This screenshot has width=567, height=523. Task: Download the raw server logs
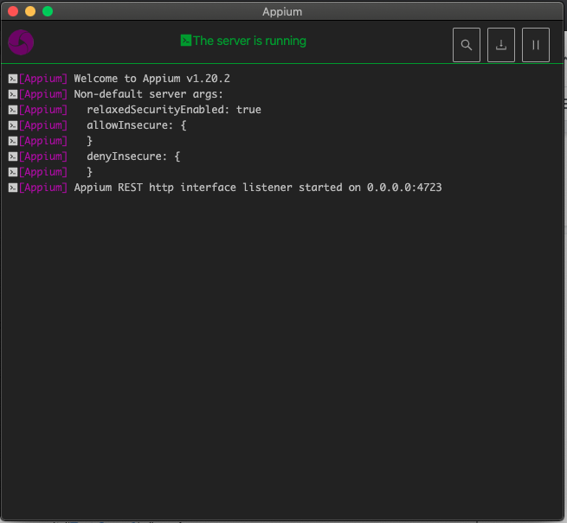tap(501, 45)
